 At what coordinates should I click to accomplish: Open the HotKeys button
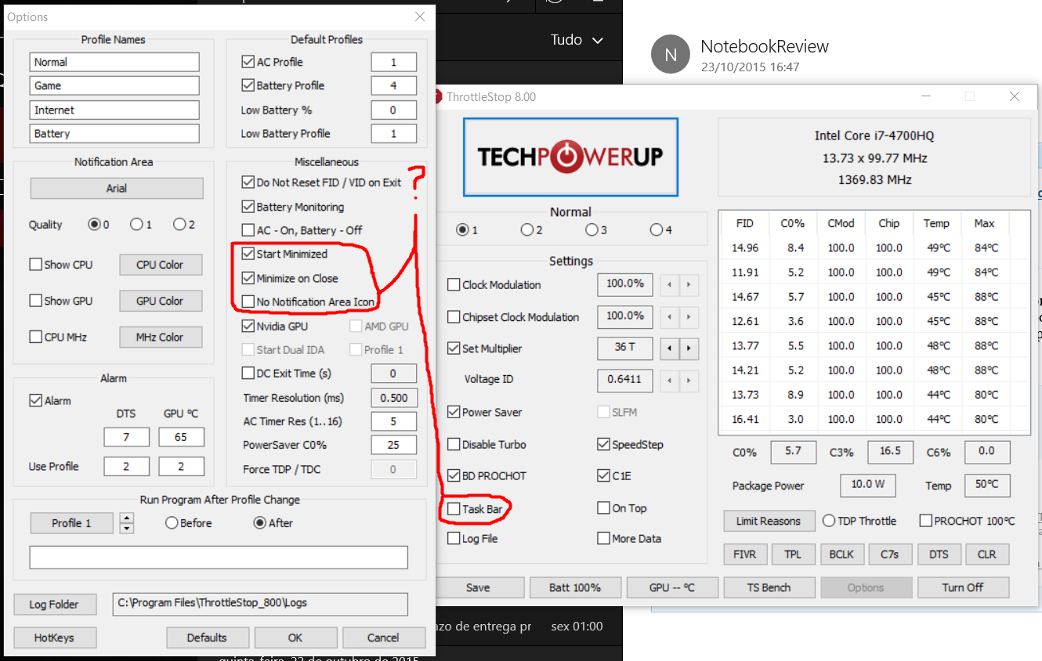tap(55, 638)
